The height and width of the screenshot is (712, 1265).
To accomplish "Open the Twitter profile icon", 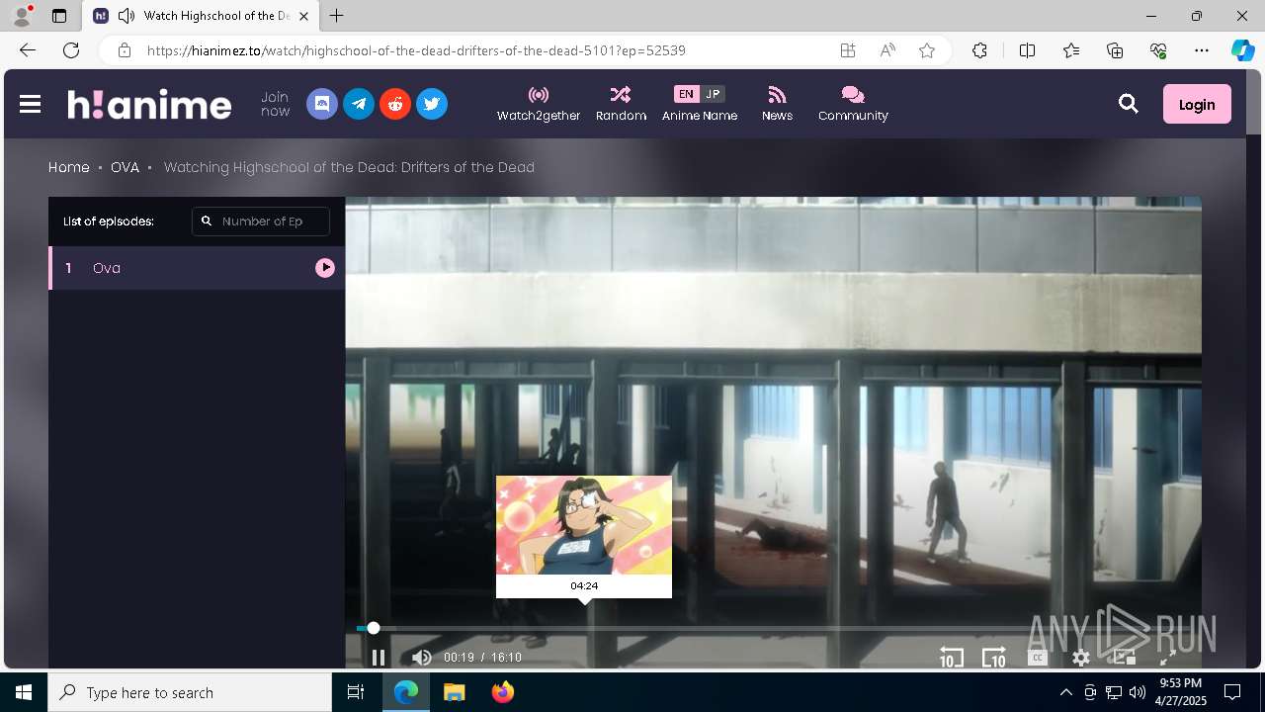I will [x=432, y=104].
